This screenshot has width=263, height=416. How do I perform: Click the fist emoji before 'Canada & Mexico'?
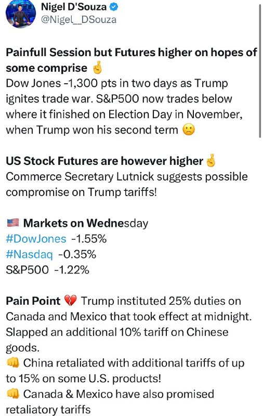[12, 394]
